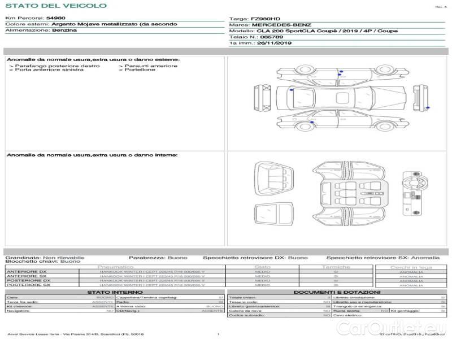Click the blue damage marker on the top-view windshield
Image resolution: width=452 pixels, height=339 pixels.
tap(292, 90)
